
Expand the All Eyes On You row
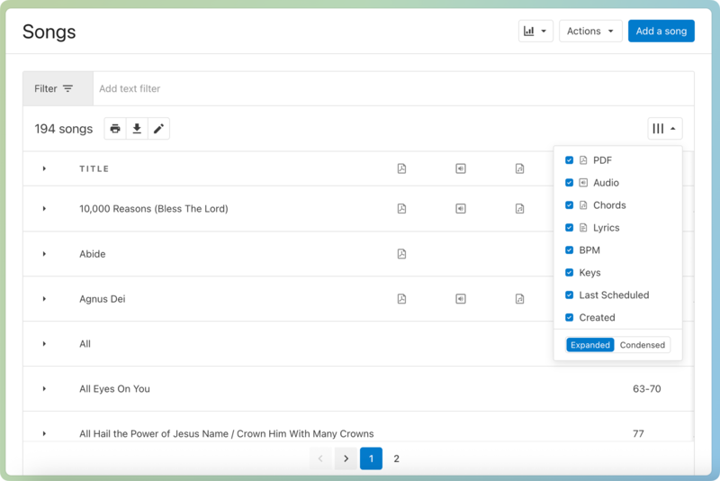pos(44,388)
